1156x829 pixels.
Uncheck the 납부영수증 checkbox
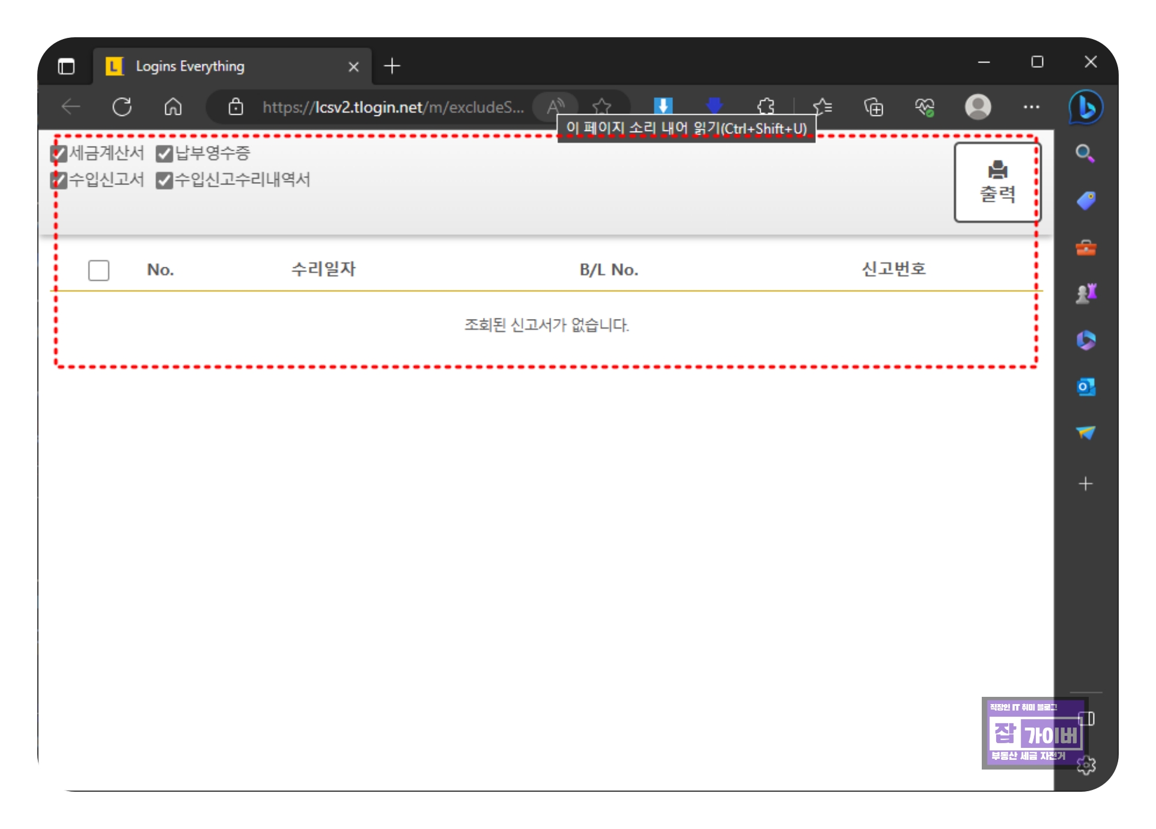(x=164, y=154)
